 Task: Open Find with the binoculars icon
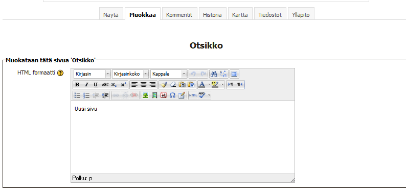(214, 74)
